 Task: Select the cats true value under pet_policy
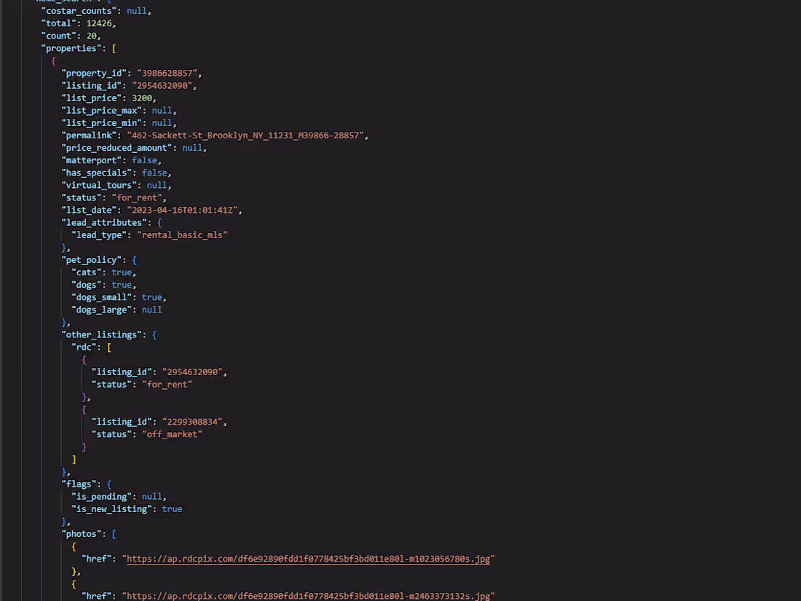[122, 272]
